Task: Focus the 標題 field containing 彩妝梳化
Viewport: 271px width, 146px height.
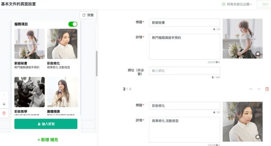Action: (x=185, y=106)
